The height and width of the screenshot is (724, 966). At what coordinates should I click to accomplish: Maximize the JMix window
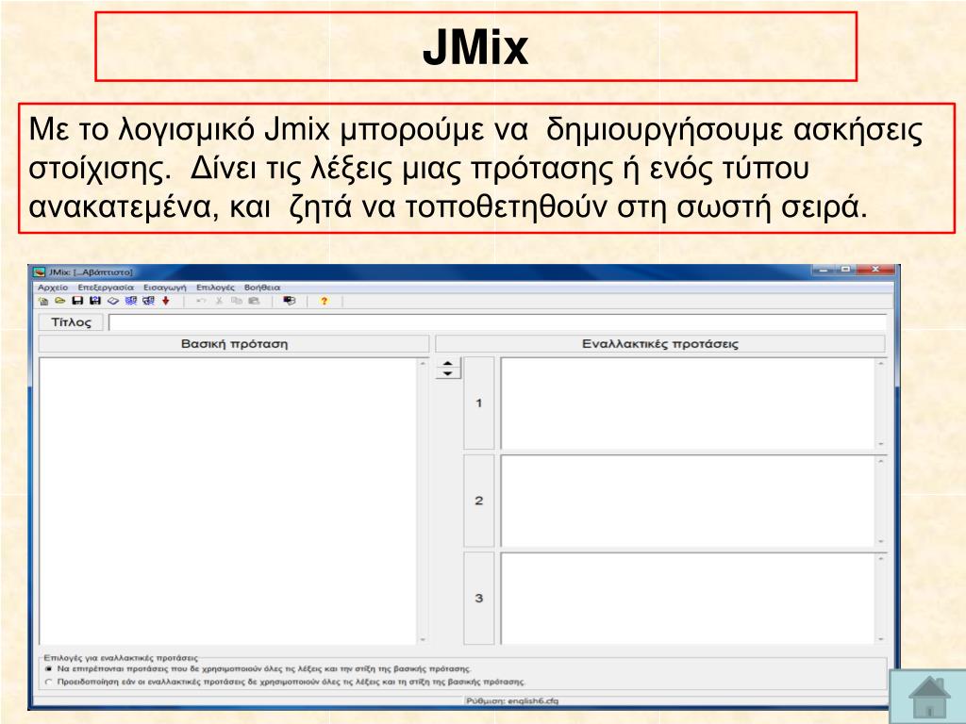tap(845, 270)
